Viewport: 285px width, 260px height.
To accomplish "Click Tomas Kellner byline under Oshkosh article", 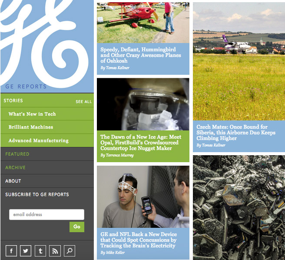I will (115, 68).
